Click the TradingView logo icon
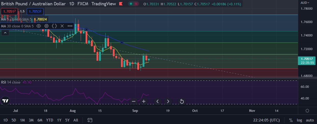Image resolution: width=317 pixels, height=124 pixels. pos(5,101)
